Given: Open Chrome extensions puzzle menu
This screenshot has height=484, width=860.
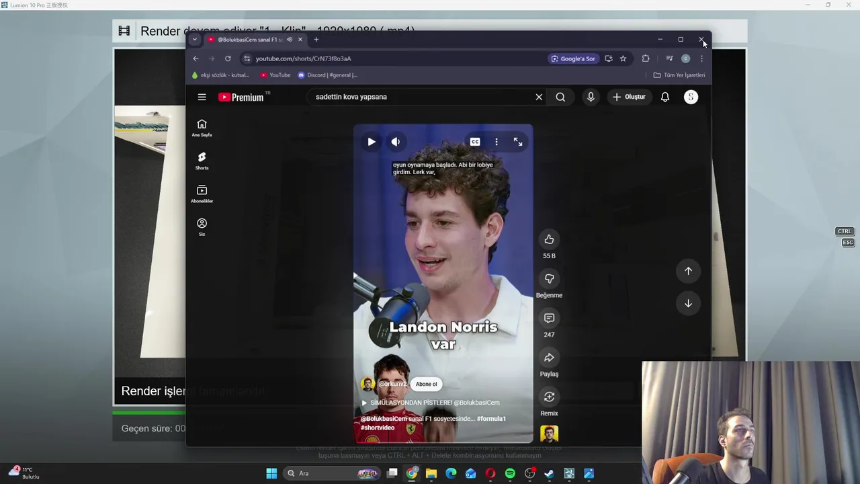Looking at the screenshot, I should coord(646,58).
